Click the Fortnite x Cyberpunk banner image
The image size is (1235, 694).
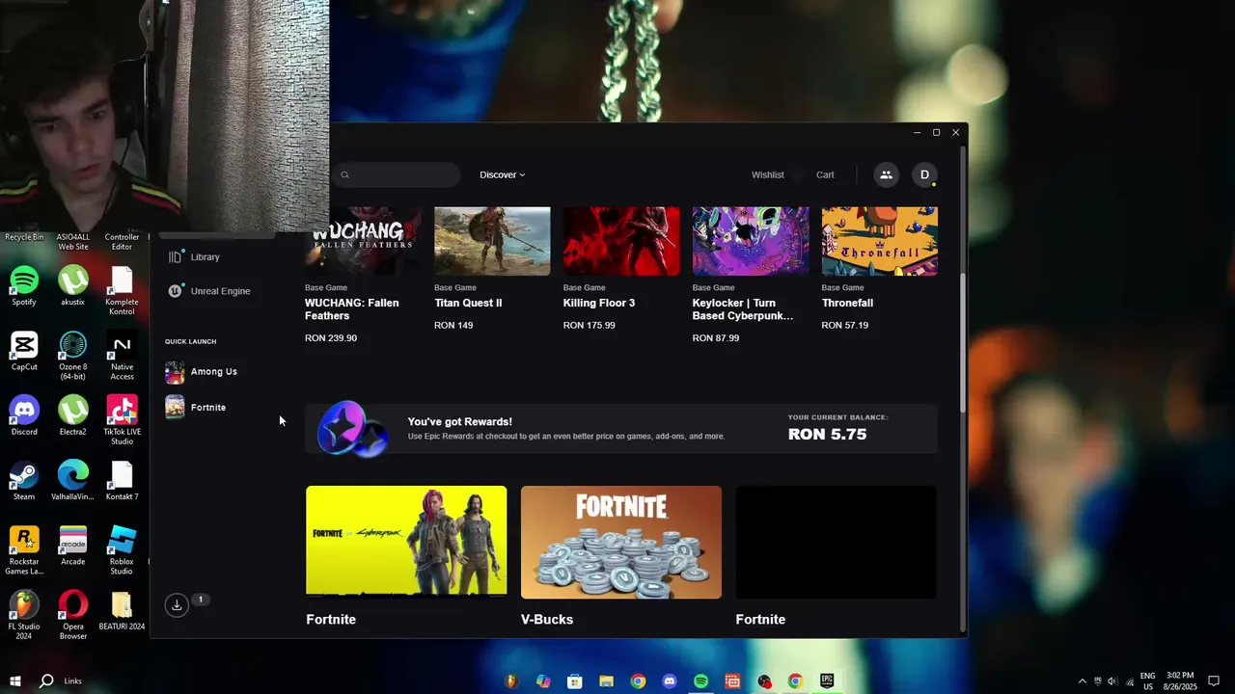[406, 542]
